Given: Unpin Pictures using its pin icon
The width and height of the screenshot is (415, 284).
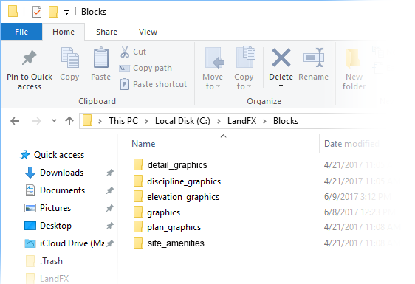Looking at the screenshot, I should (x=110, y=208).
